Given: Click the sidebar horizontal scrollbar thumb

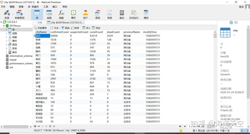Looking at the screenshot, I should [x=16, y=127].
